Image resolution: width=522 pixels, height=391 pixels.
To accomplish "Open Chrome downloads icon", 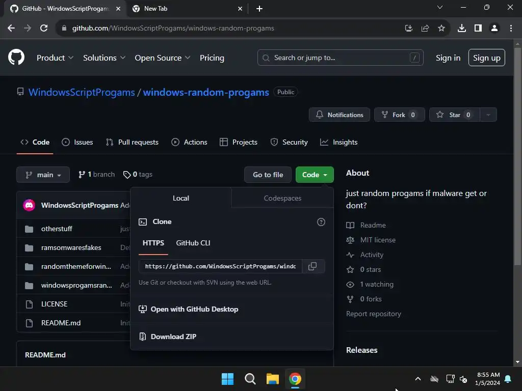I will point(462,29).
